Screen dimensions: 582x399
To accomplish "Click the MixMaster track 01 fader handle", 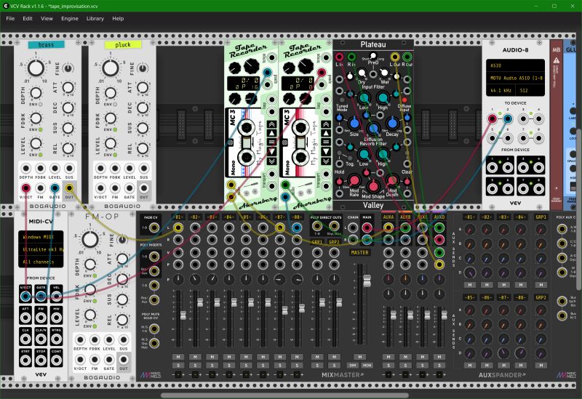I will pos(183,315).
